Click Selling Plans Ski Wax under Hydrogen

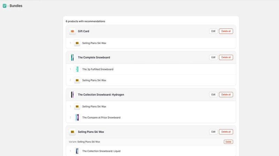click(94, 106)
